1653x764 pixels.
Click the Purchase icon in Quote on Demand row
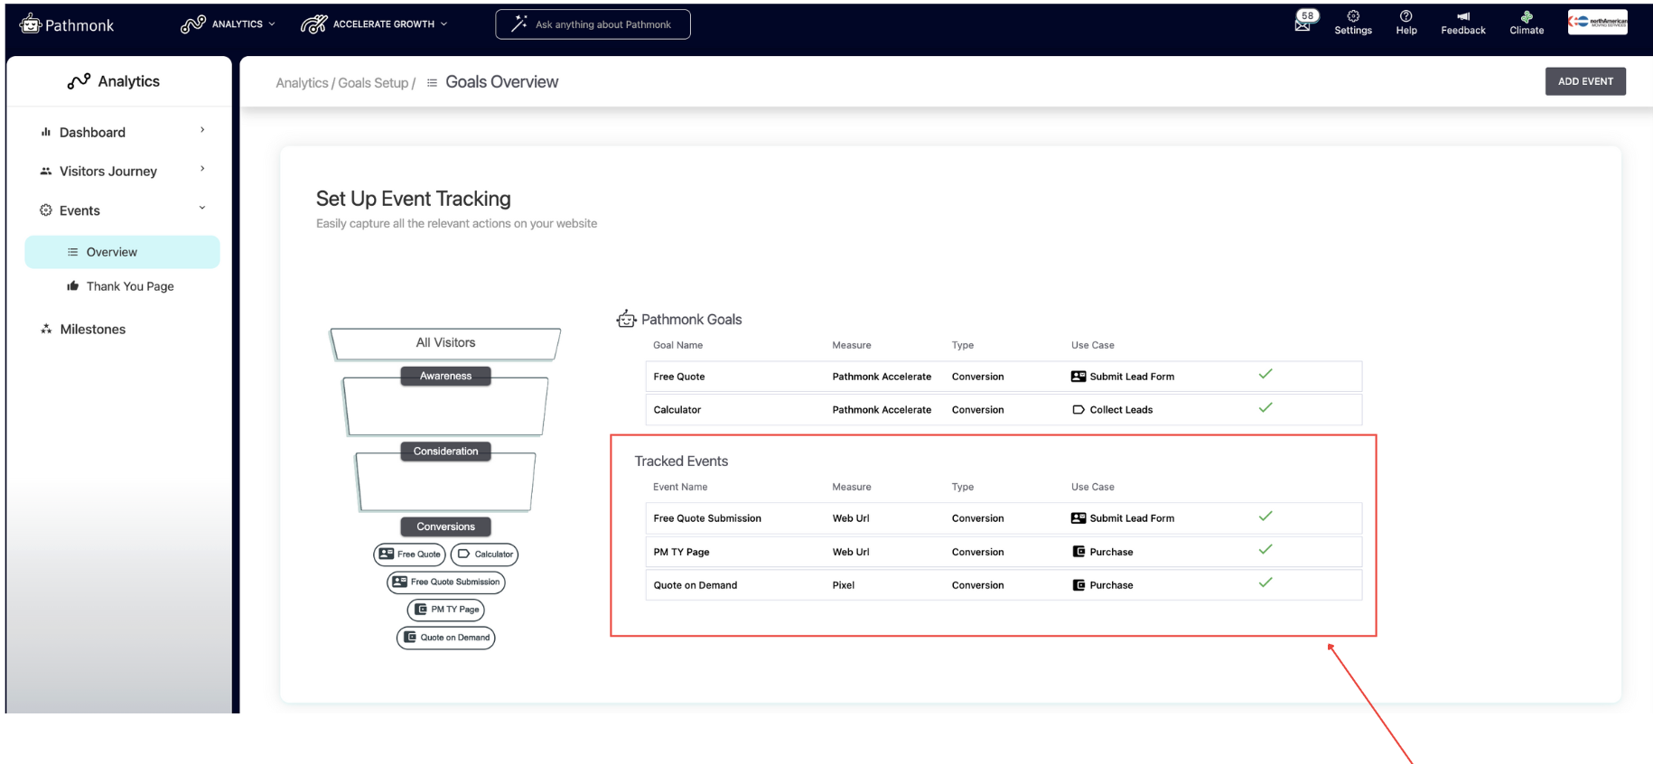tap(1079, 585)
